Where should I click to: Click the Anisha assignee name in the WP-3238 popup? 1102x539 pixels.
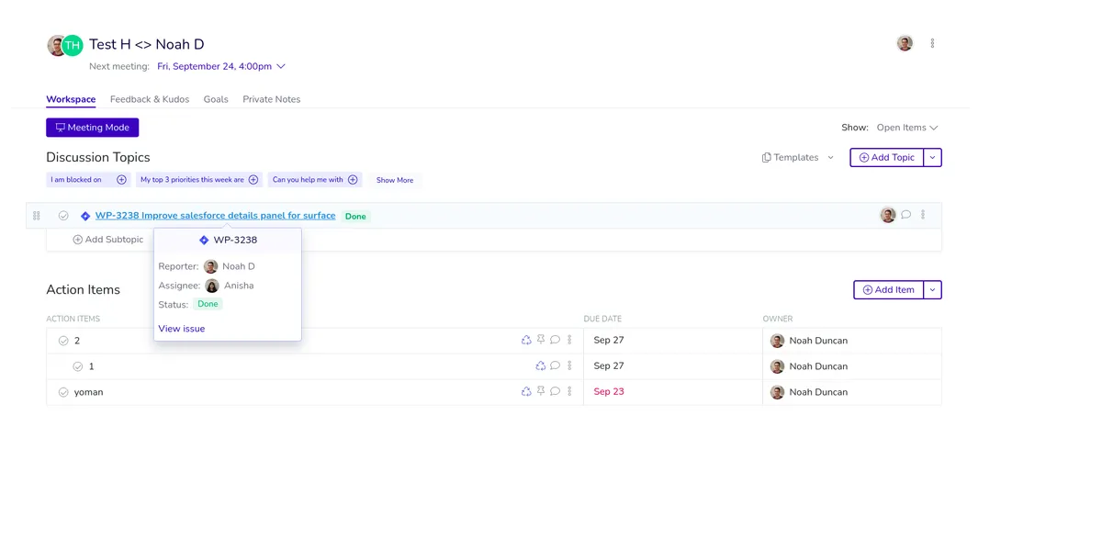[x=239, y=286]
